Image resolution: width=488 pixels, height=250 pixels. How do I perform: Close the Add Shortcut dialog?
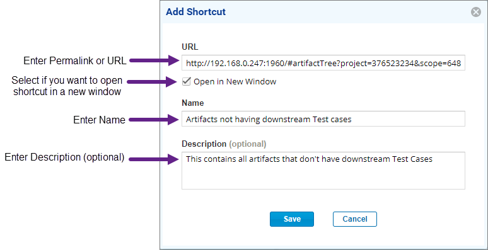[475, 12]
